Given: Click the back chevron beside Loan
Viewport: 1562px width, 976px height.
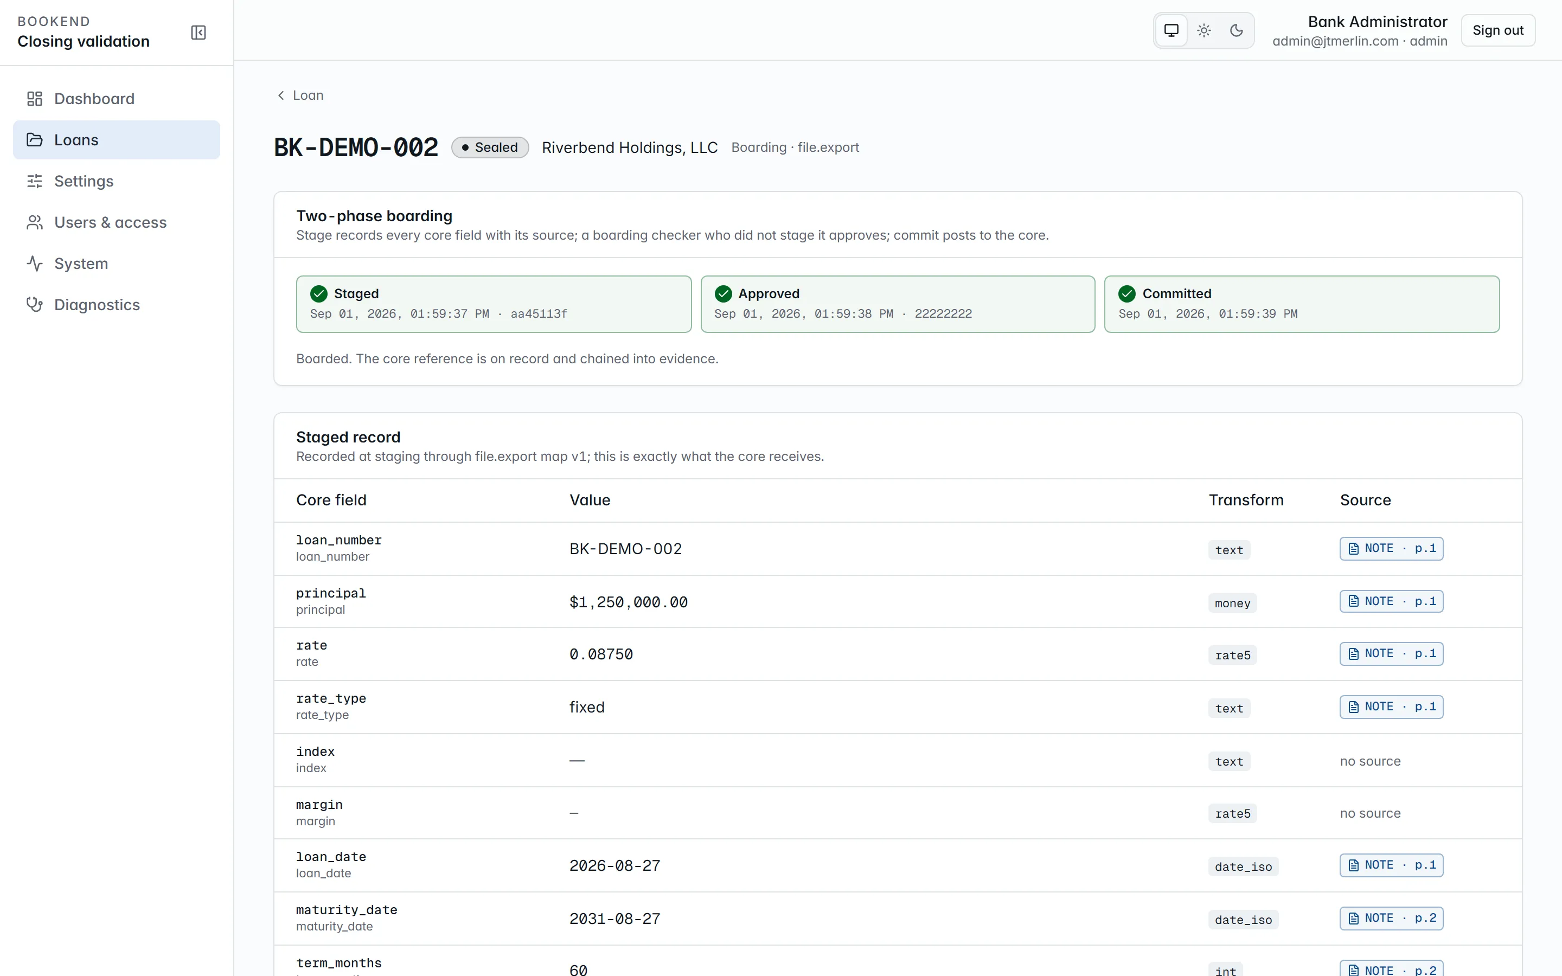Looking at the screenshot, I should 281,95.
